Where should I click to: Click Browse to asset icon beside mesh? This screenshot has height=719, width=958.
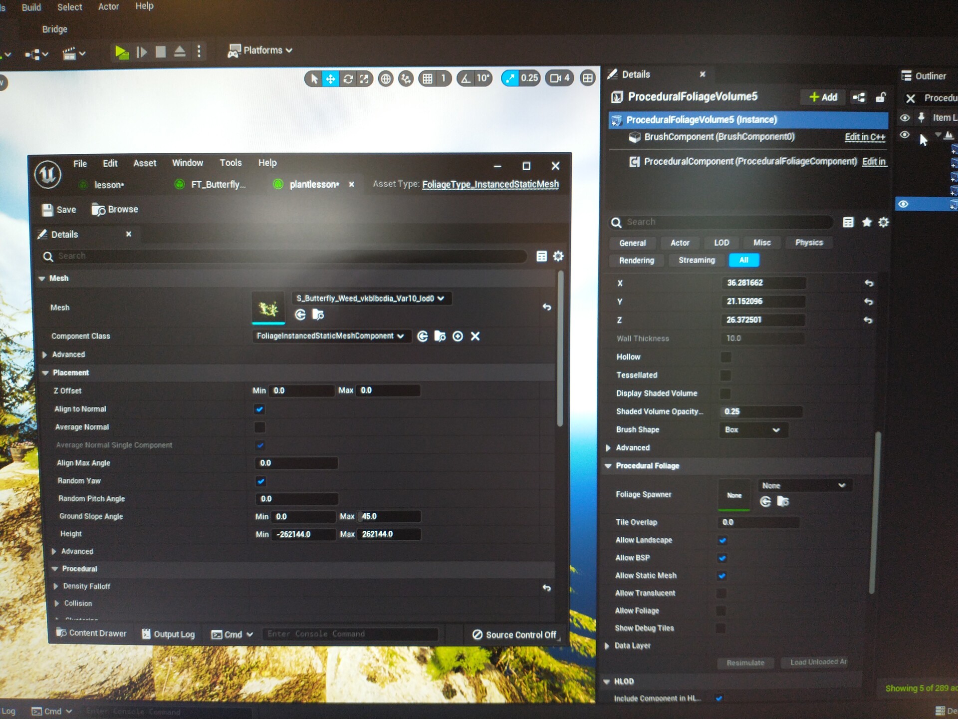tap(318, 315)
